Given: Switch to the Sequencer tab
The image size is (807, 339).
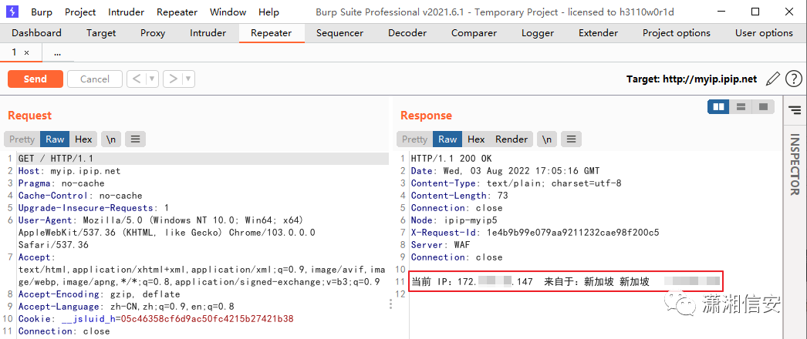Looking at the screenshot, I should point(339,33).
